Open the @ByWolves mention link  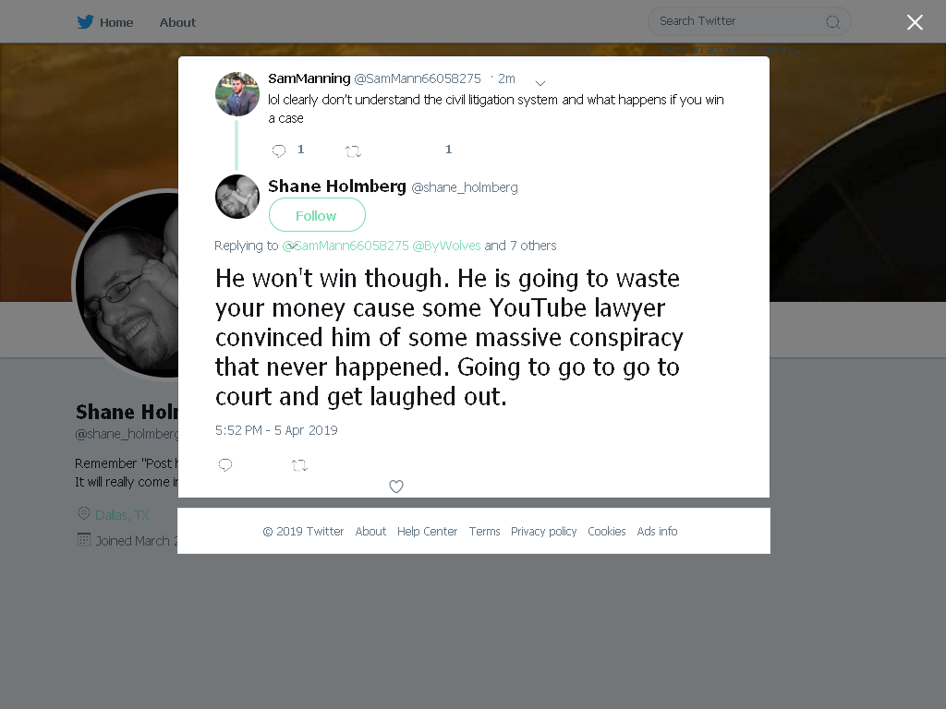click(446, 246)
